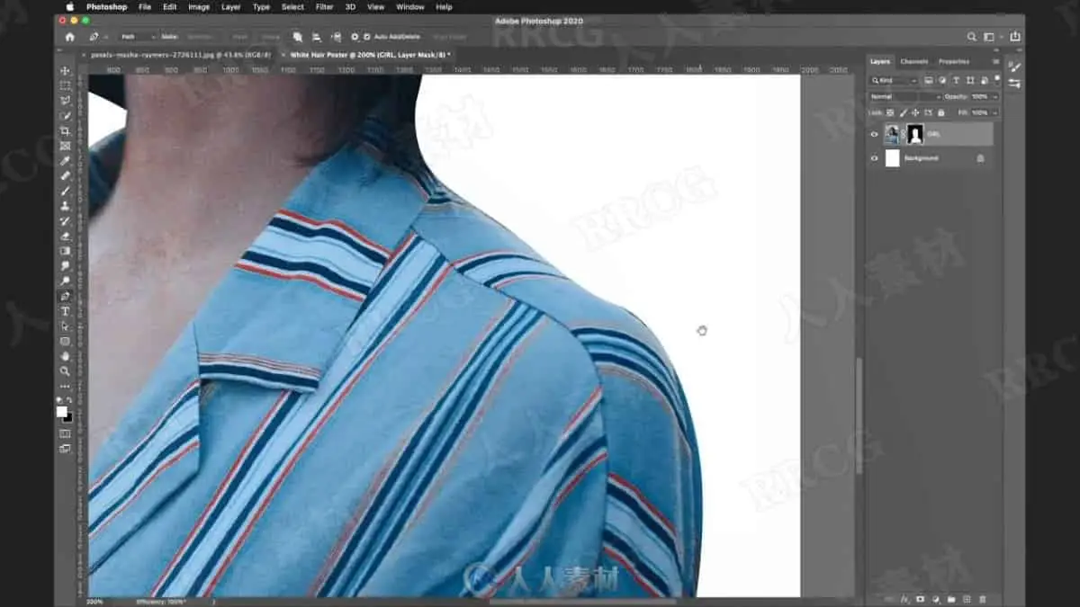Select the Move tool
Screen dimensions: 1080x607
(x=65, y=70)
